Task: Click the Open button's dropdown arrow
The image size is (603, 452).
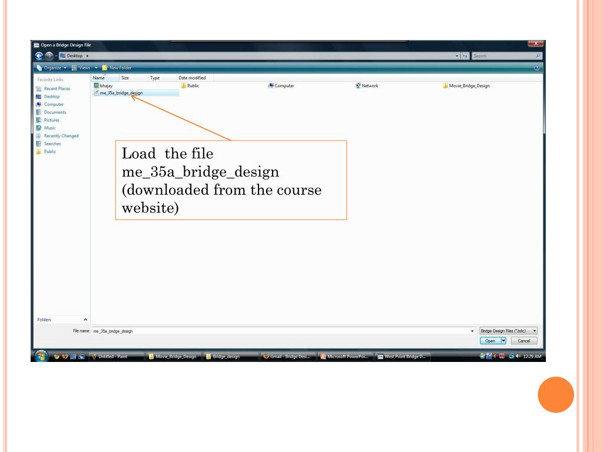Action: tap(503, 341)
